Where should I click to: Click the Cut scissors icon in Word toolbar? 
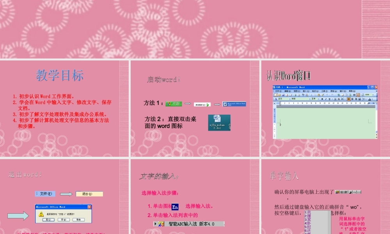click(311, 95)
